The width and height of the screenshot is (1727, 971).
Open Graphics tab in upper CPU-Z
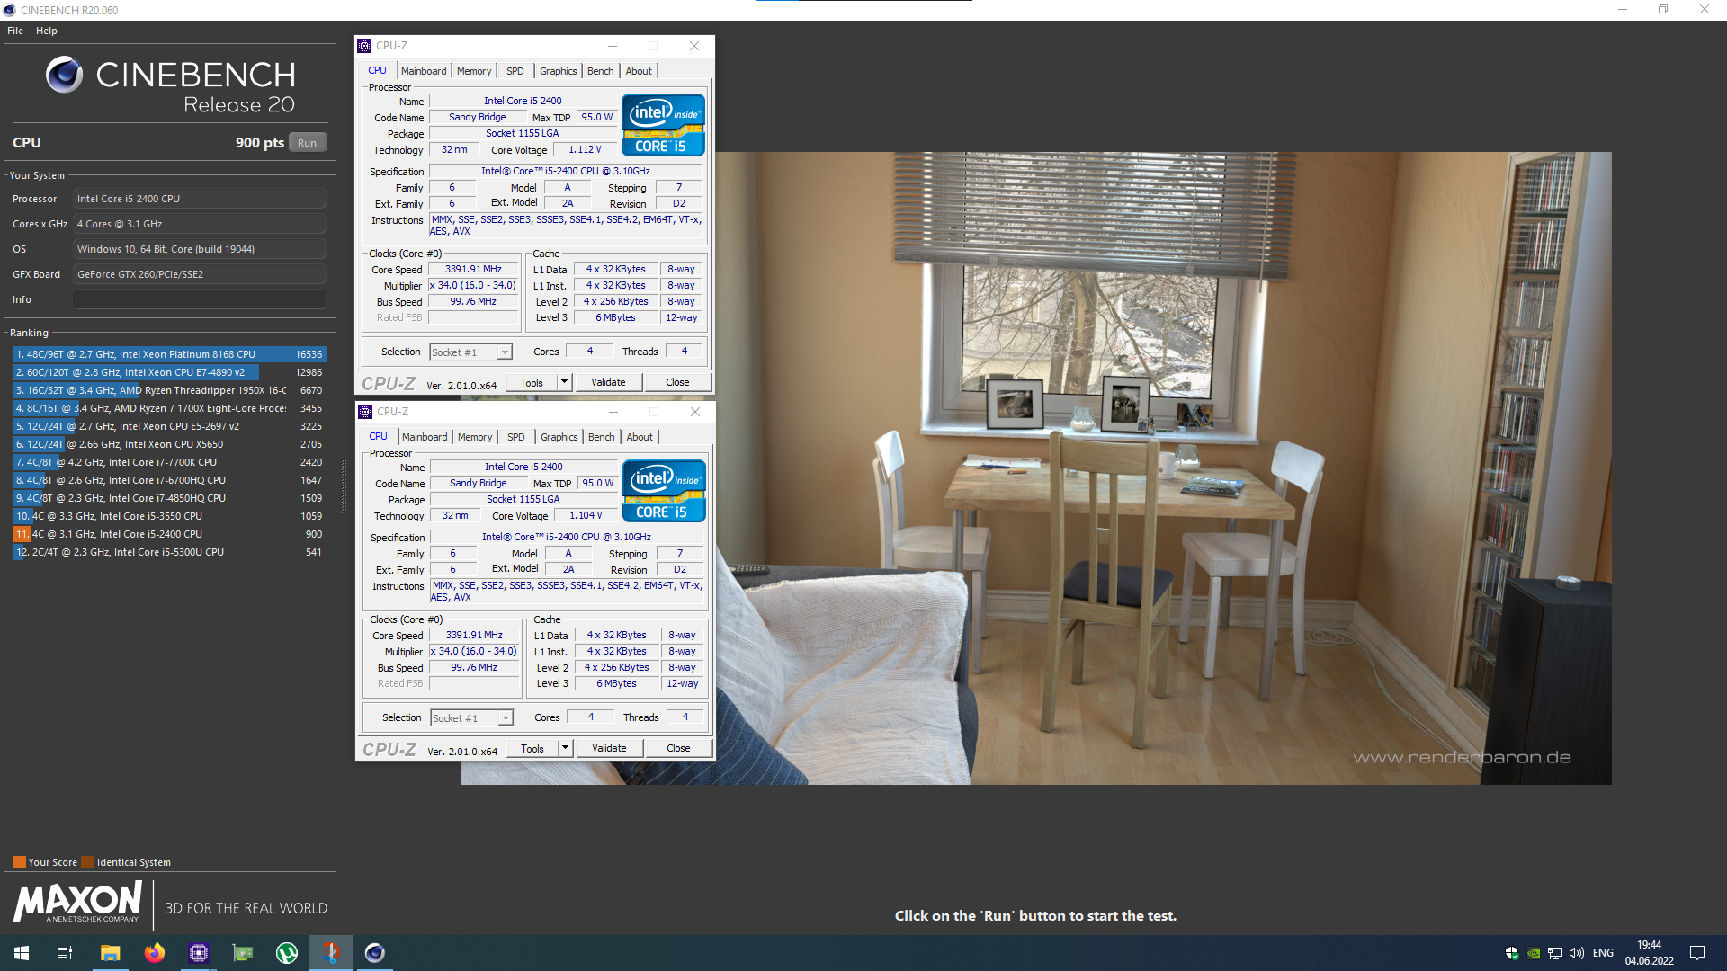pyautogui.click(x=559, y=71)
